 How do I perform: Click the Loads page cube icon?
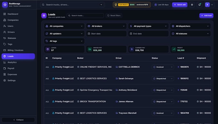pos(44,16)
